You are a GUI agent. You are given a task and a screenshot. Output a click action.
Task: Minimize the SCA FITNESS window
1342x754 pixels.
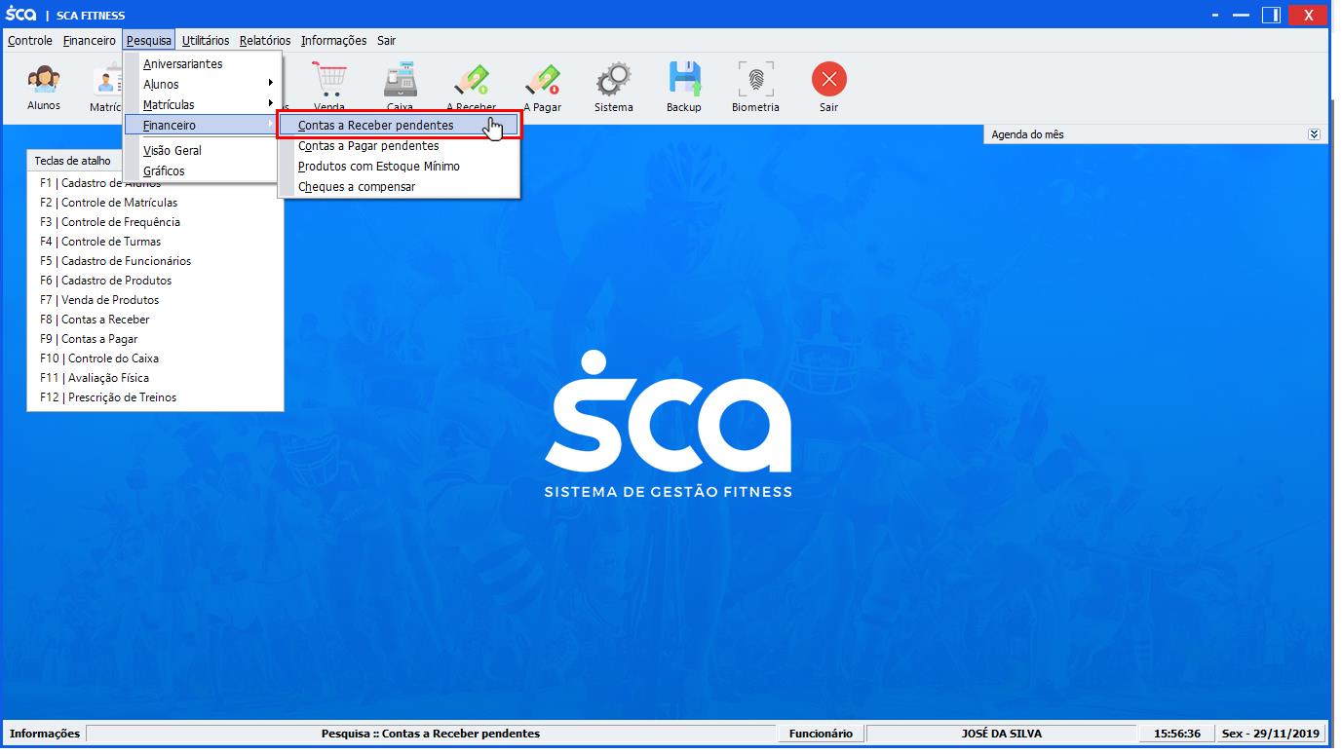coord(1240,15)
